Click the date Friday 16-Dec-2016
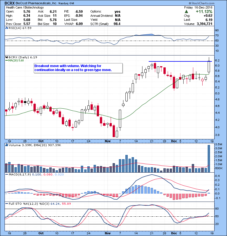The width and height of the screenshot is (227, 236). 198,7
